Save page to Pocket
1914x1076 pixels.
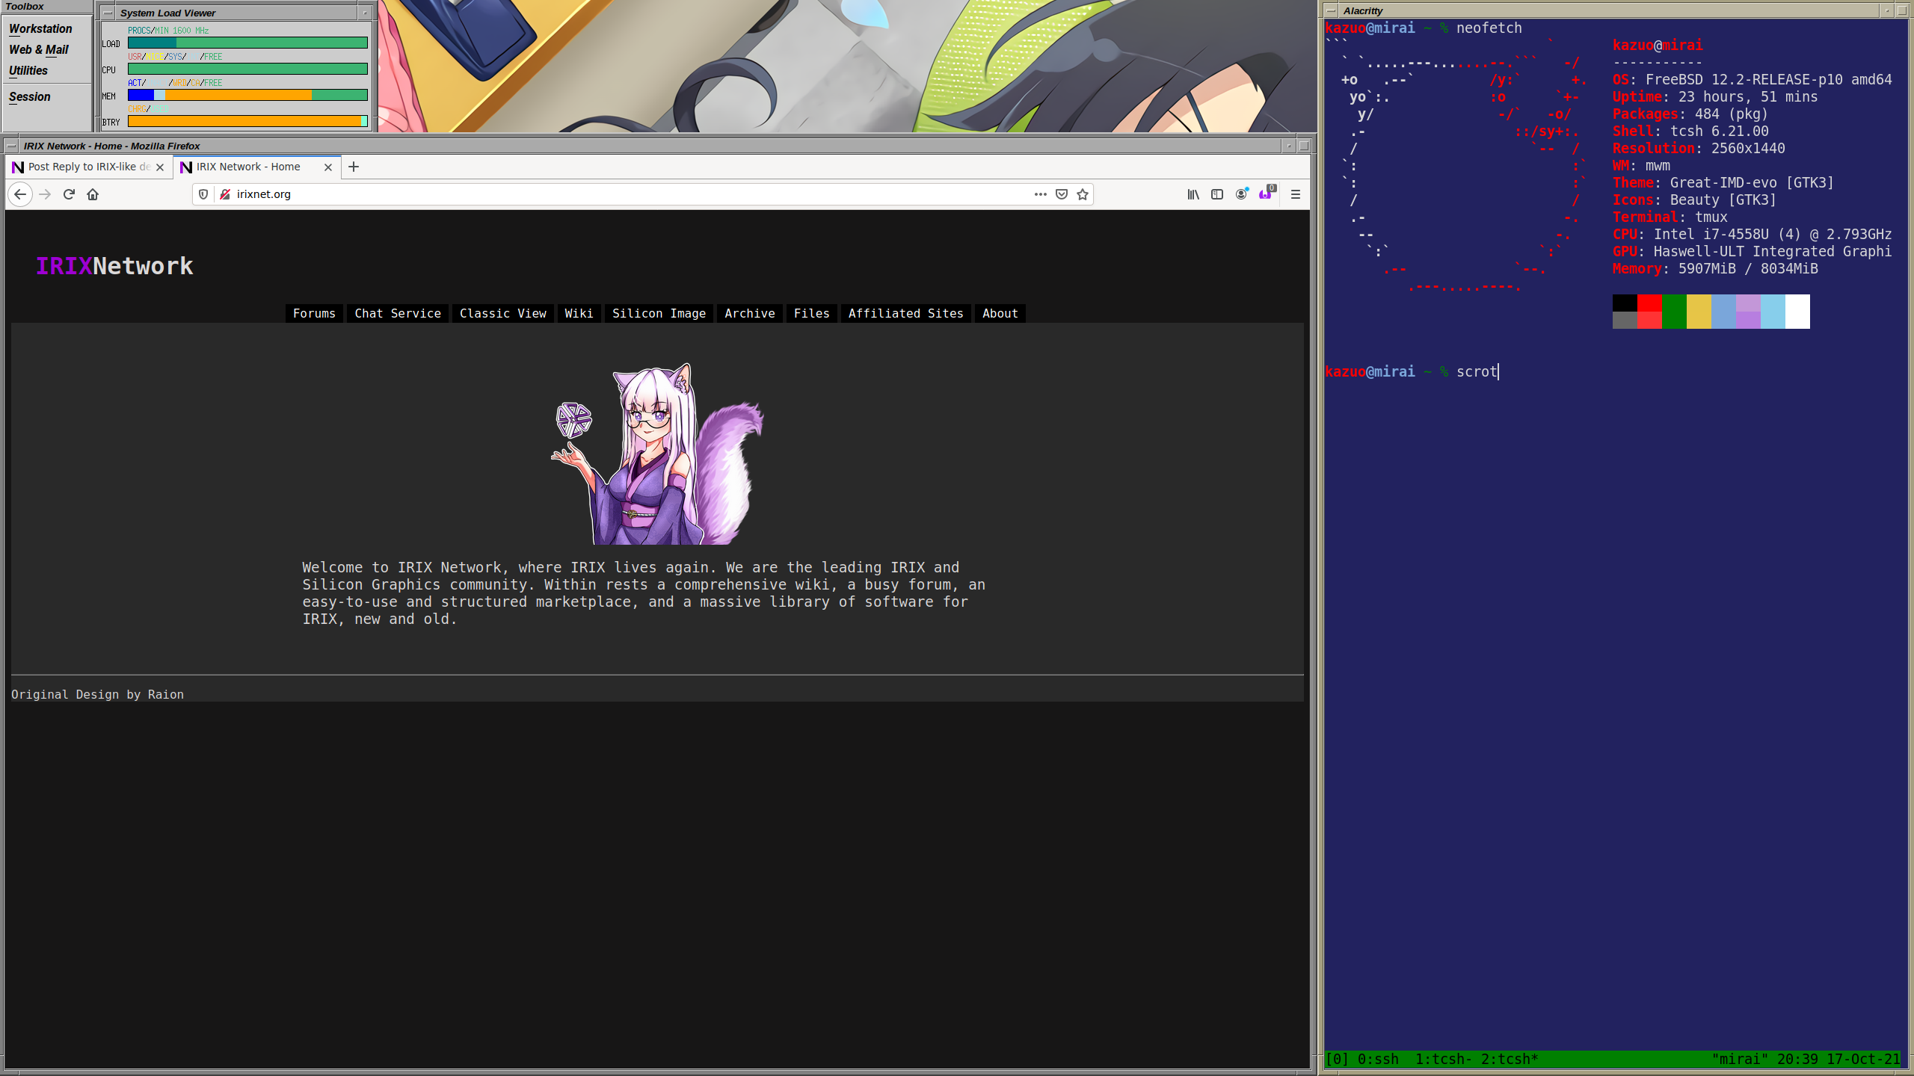click(x=1061, y=194)
